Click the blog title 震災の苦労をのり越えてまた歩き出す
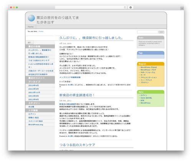The height and width of the screenshot is (162, 192). tap(58, 20)
